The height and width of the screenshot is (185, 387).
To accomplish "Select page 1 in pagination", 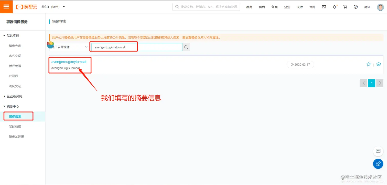I will tap(371, 83).
